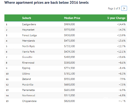This screenshot has height=103, width=133.
Task: Click the Median Price column header
Action: coord(72,18)
